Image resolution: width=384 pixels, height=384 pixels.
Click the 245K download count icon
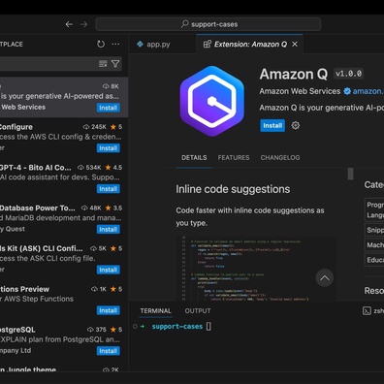(x=86, y=127)
